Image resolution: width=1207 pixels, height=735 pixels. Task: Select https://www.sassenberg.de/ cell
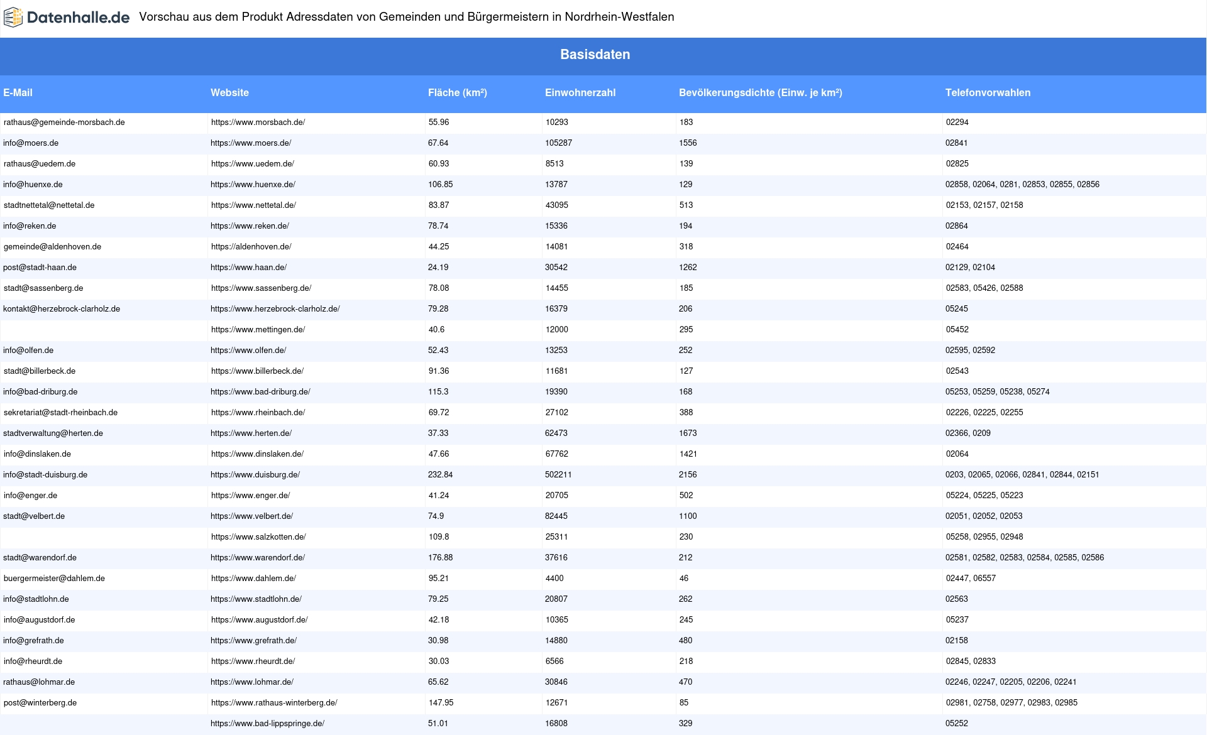pyautogui.click(x=261, y=288)
